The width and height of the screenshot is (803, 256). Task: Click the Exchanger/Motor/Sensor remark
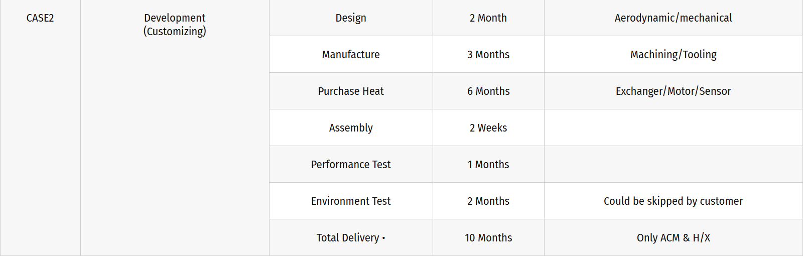[x=673, y=91]
